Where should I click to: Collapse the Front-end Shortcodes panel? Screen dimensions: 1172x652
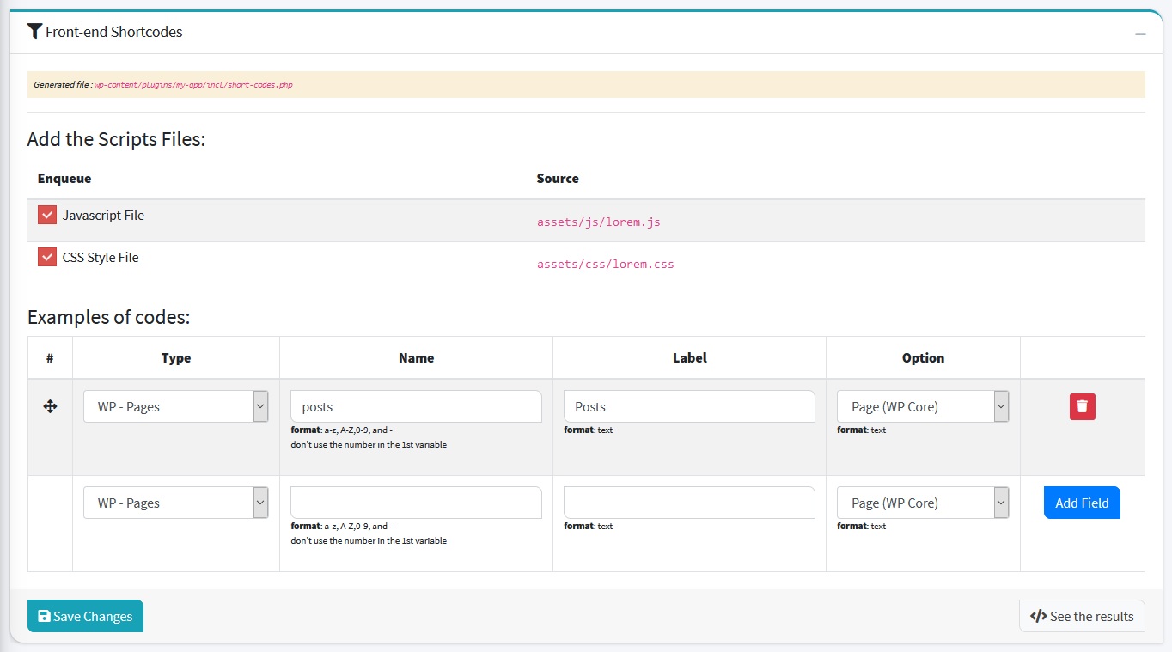tap(1140, 34)
